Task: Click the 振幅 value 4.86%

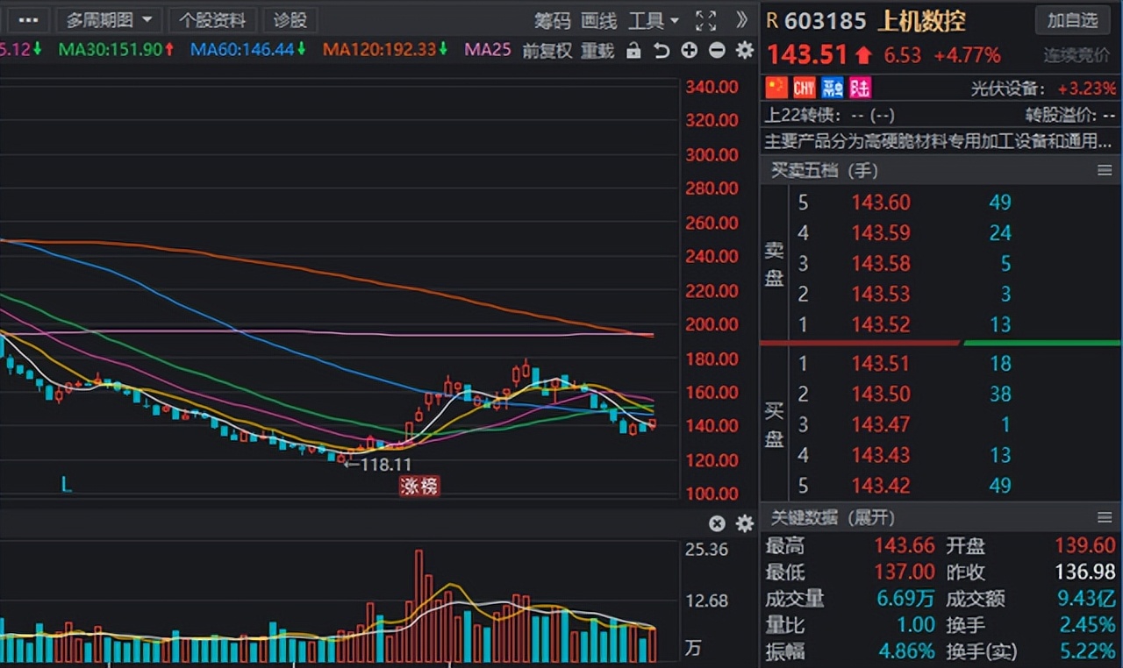Action: click(906, 651)
